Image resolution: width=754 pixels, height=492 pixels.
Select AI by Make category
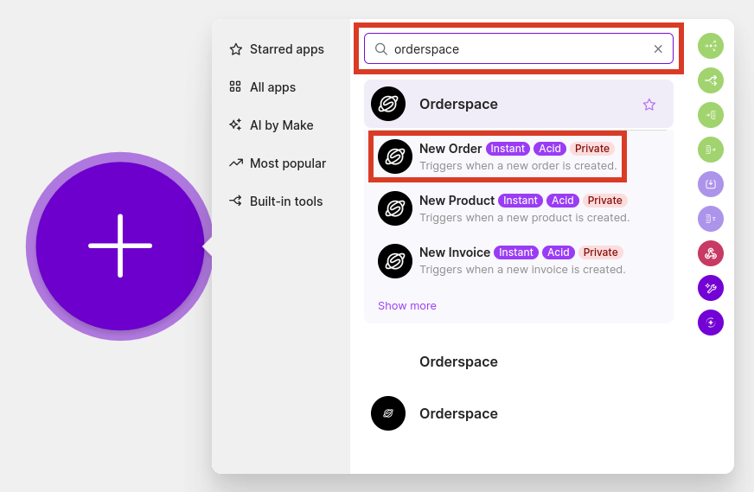point(272,125)
